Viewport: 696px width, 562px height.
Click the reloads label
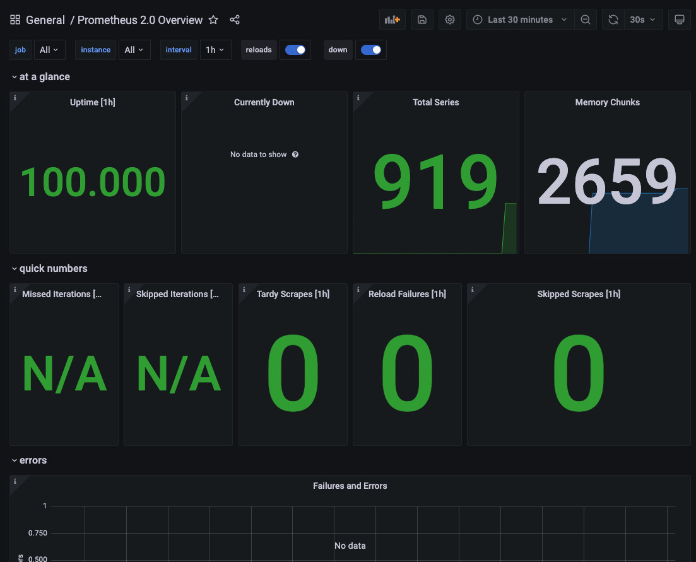259,50
